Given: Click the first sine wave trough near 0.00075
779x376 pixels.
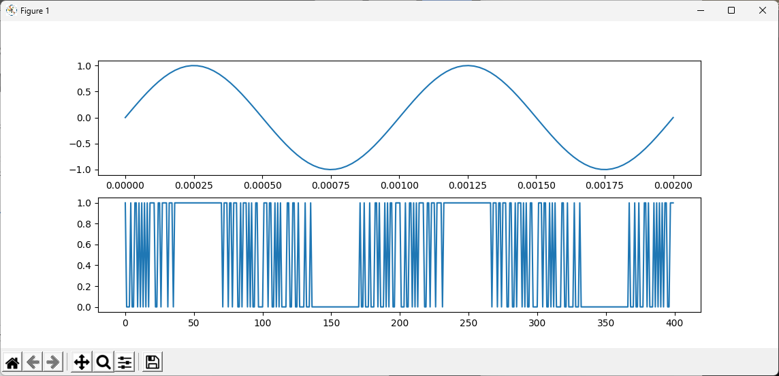Looking at the screenshot, I should (x=331, y=169).
